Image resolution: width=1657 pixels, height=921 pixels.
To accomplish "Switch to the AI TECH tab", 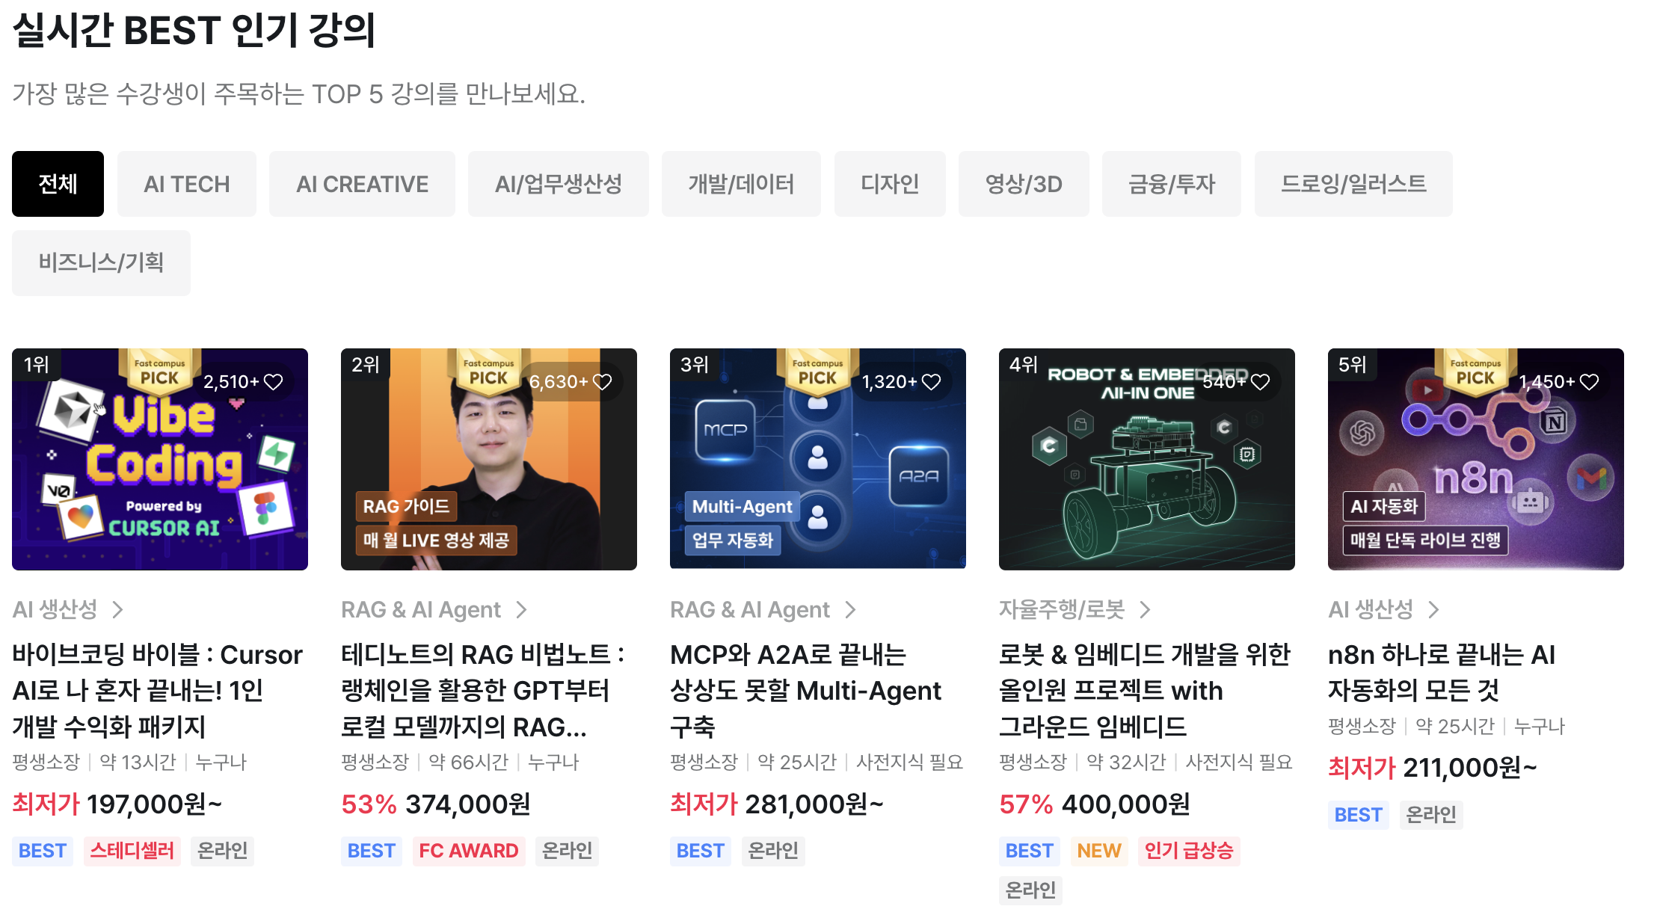I will 187,184.
